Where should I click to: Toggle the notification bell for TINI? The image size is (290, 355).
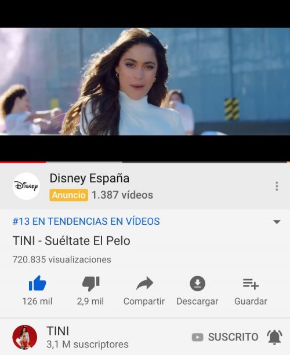(274, 337)
